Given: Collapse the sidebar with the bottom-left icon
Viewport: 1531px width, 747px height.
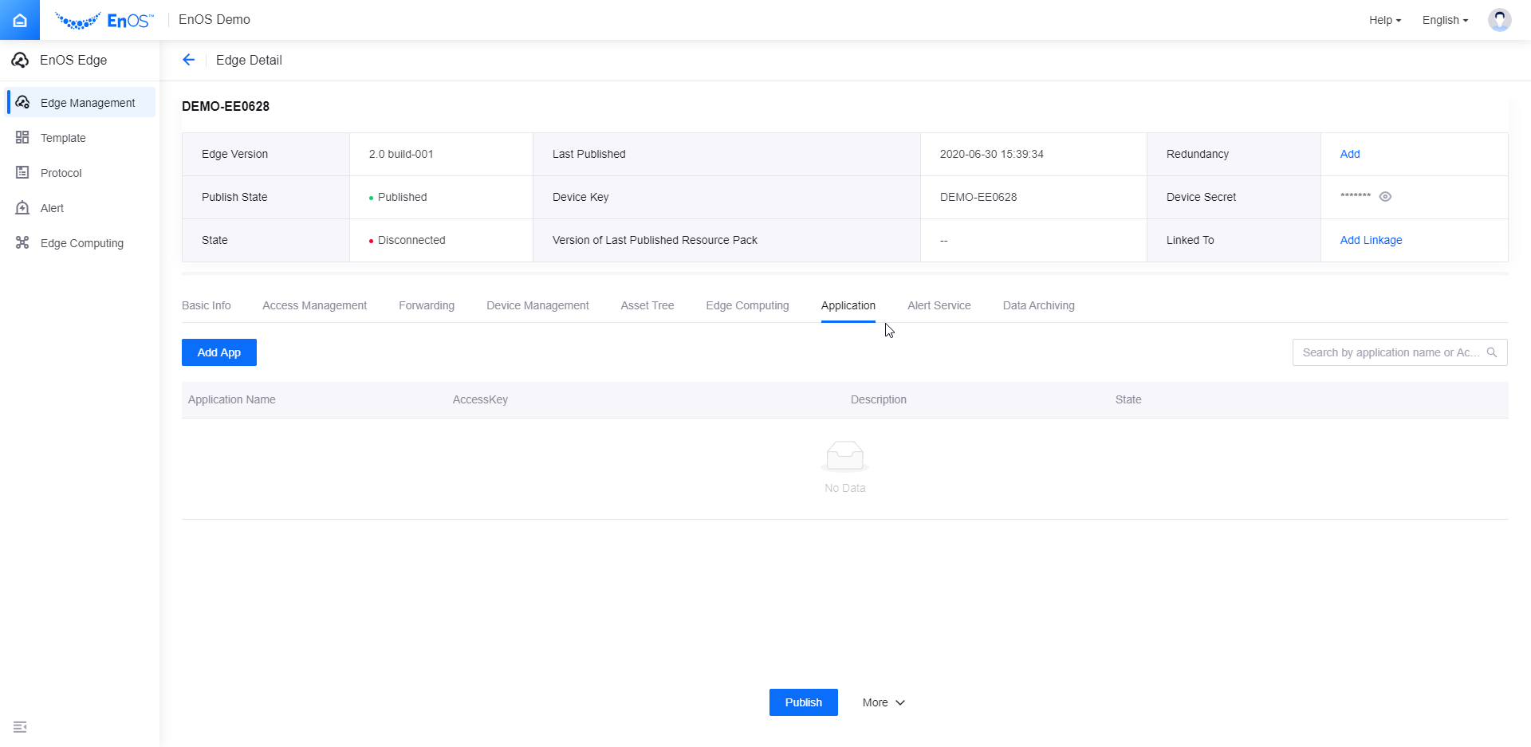Looking at the screenshot, I should tap(20, 726).
